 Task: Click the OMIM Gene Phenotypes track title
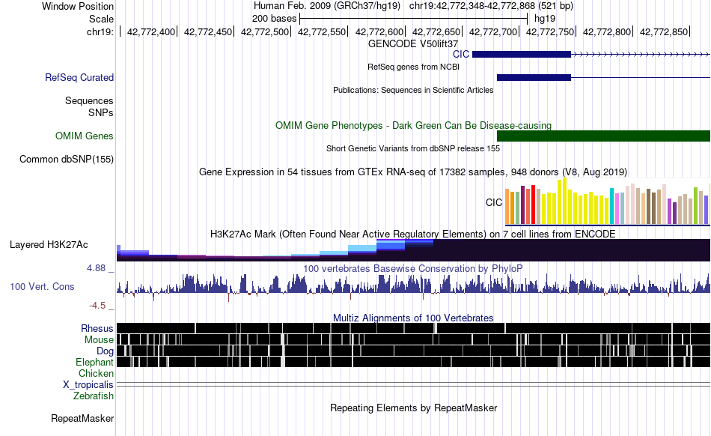[x=413, y=125]
